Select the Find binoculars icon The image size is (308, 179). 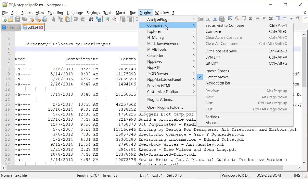point(91,19)
